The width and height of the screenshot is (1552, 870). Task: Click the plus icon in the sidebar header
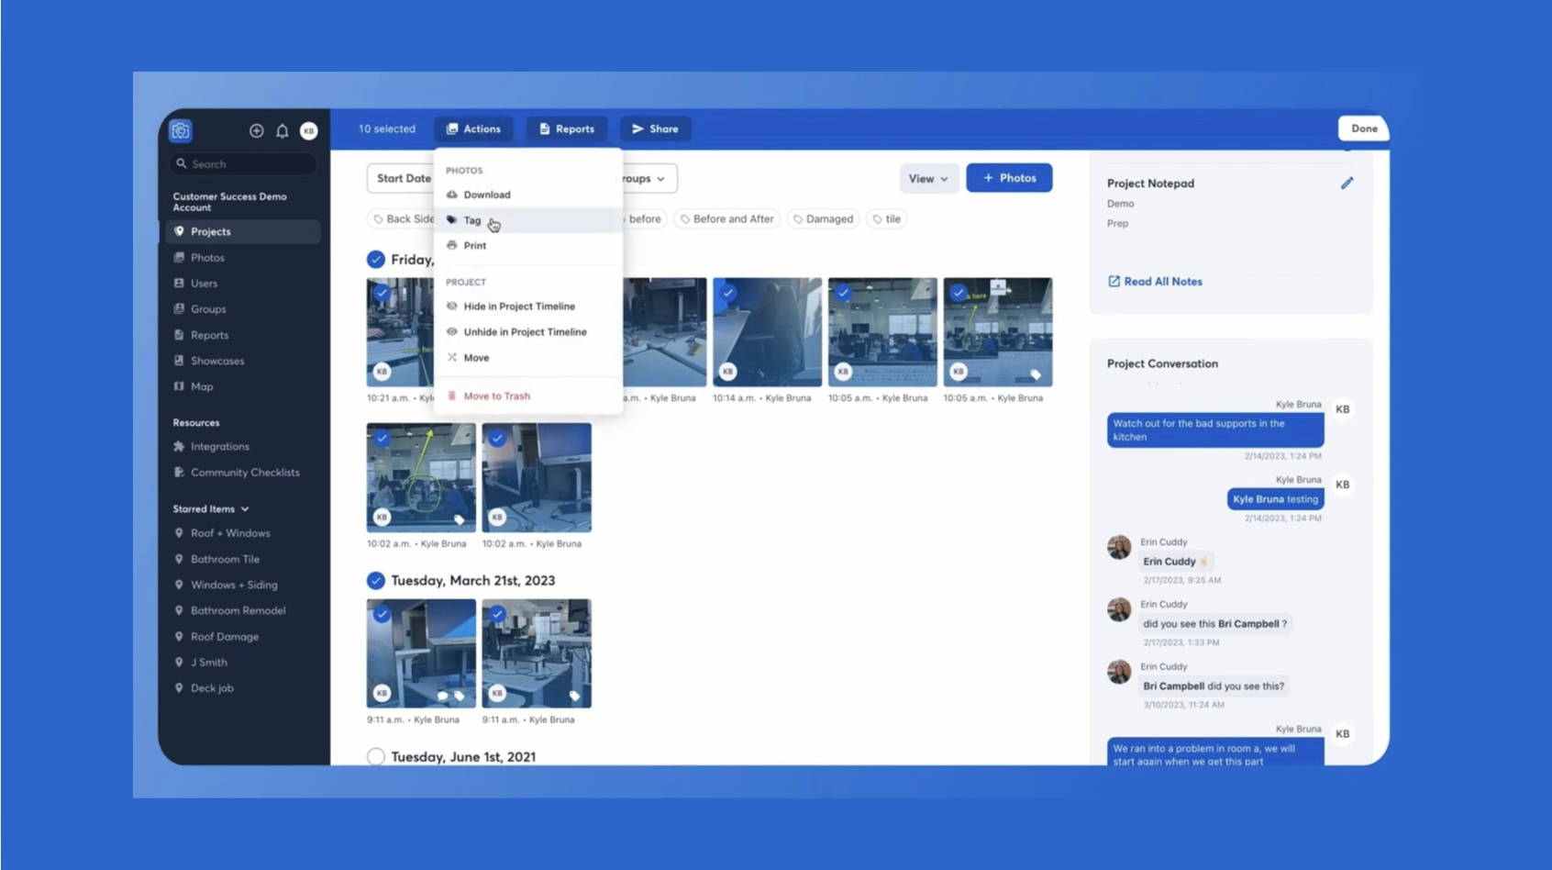(257, 130)
